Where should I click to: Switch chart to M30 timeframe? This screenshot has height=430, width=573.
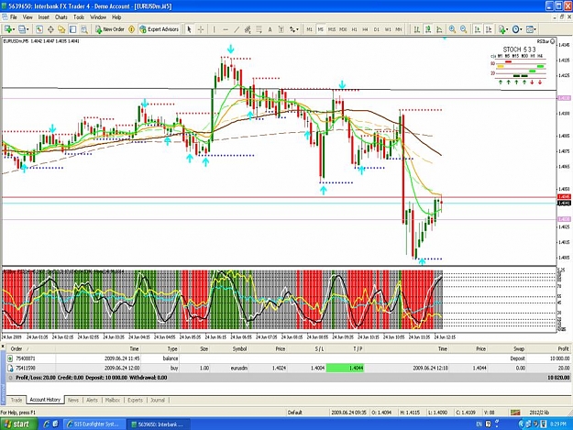pyautogui.click(x=343, y=29)
